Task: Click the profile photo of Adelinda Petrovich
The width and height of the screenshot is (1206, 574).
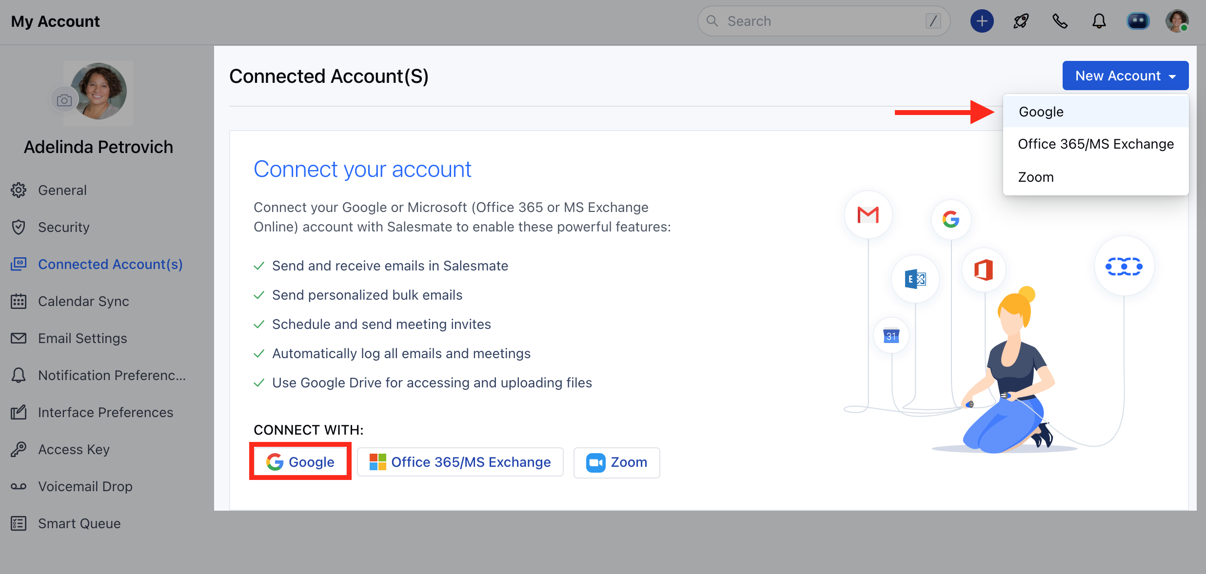Action: (x=99, y=92)
